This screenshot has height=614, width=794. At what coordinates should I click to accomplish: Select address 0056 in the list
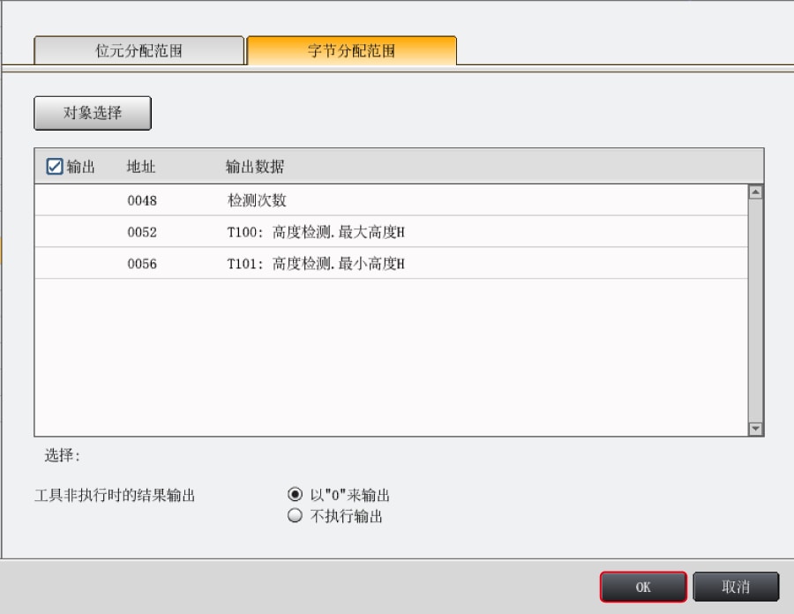point(142,264)
